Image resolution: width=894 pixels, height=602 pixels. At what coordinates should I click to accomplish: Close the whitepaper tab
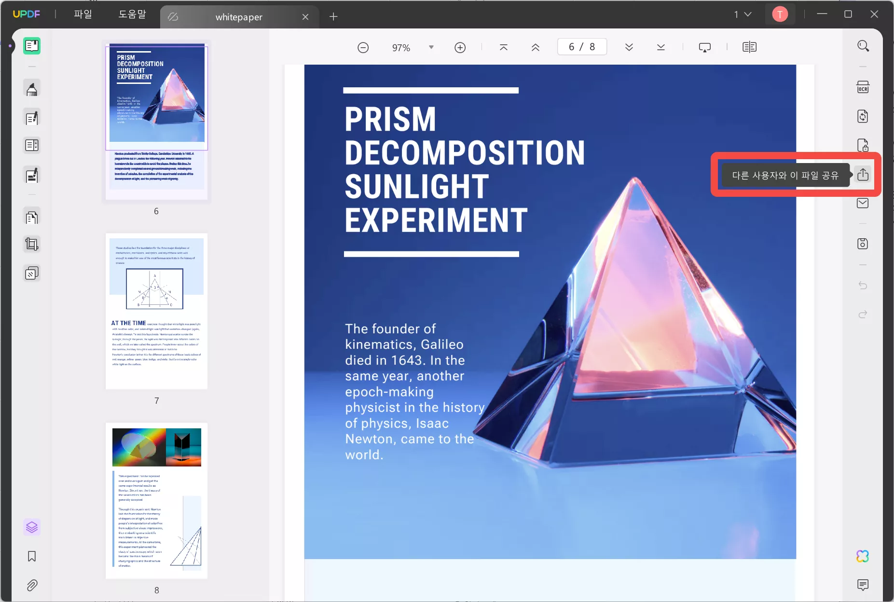click(305, 17)
